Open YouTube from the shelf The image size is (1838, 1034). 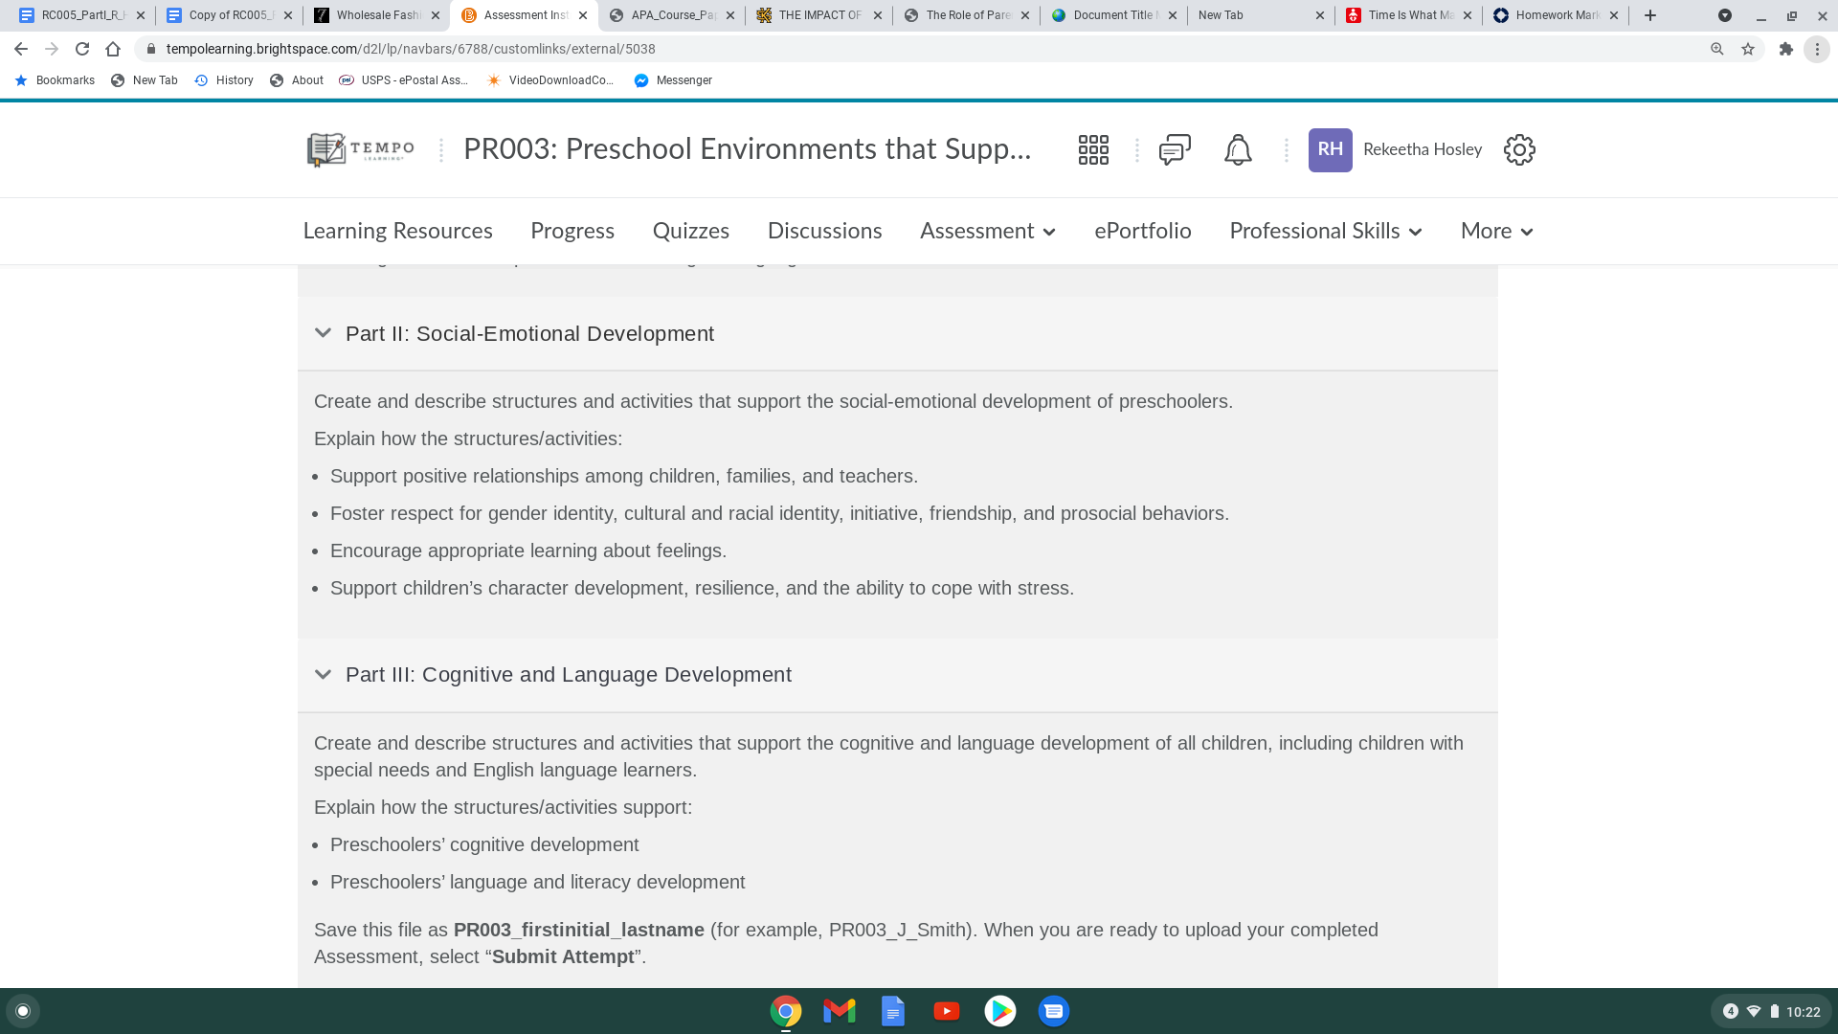[x=947, y=1011]
